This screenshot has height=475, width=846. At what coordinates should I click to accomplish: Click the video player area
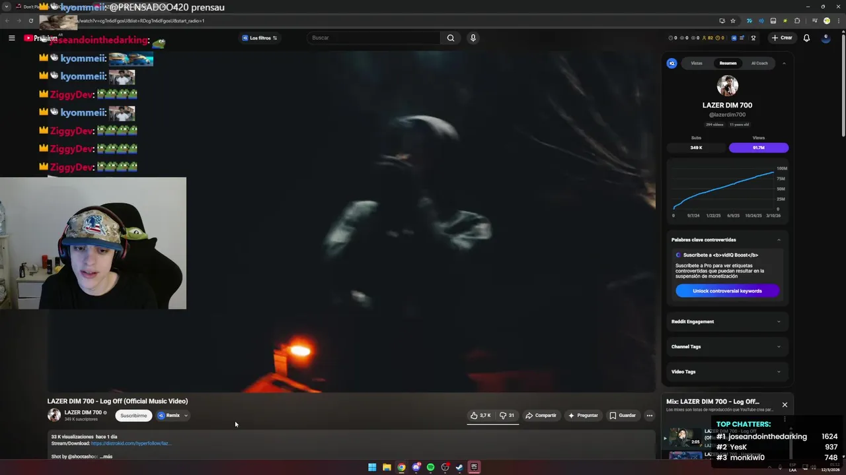[x=351, y=221]
